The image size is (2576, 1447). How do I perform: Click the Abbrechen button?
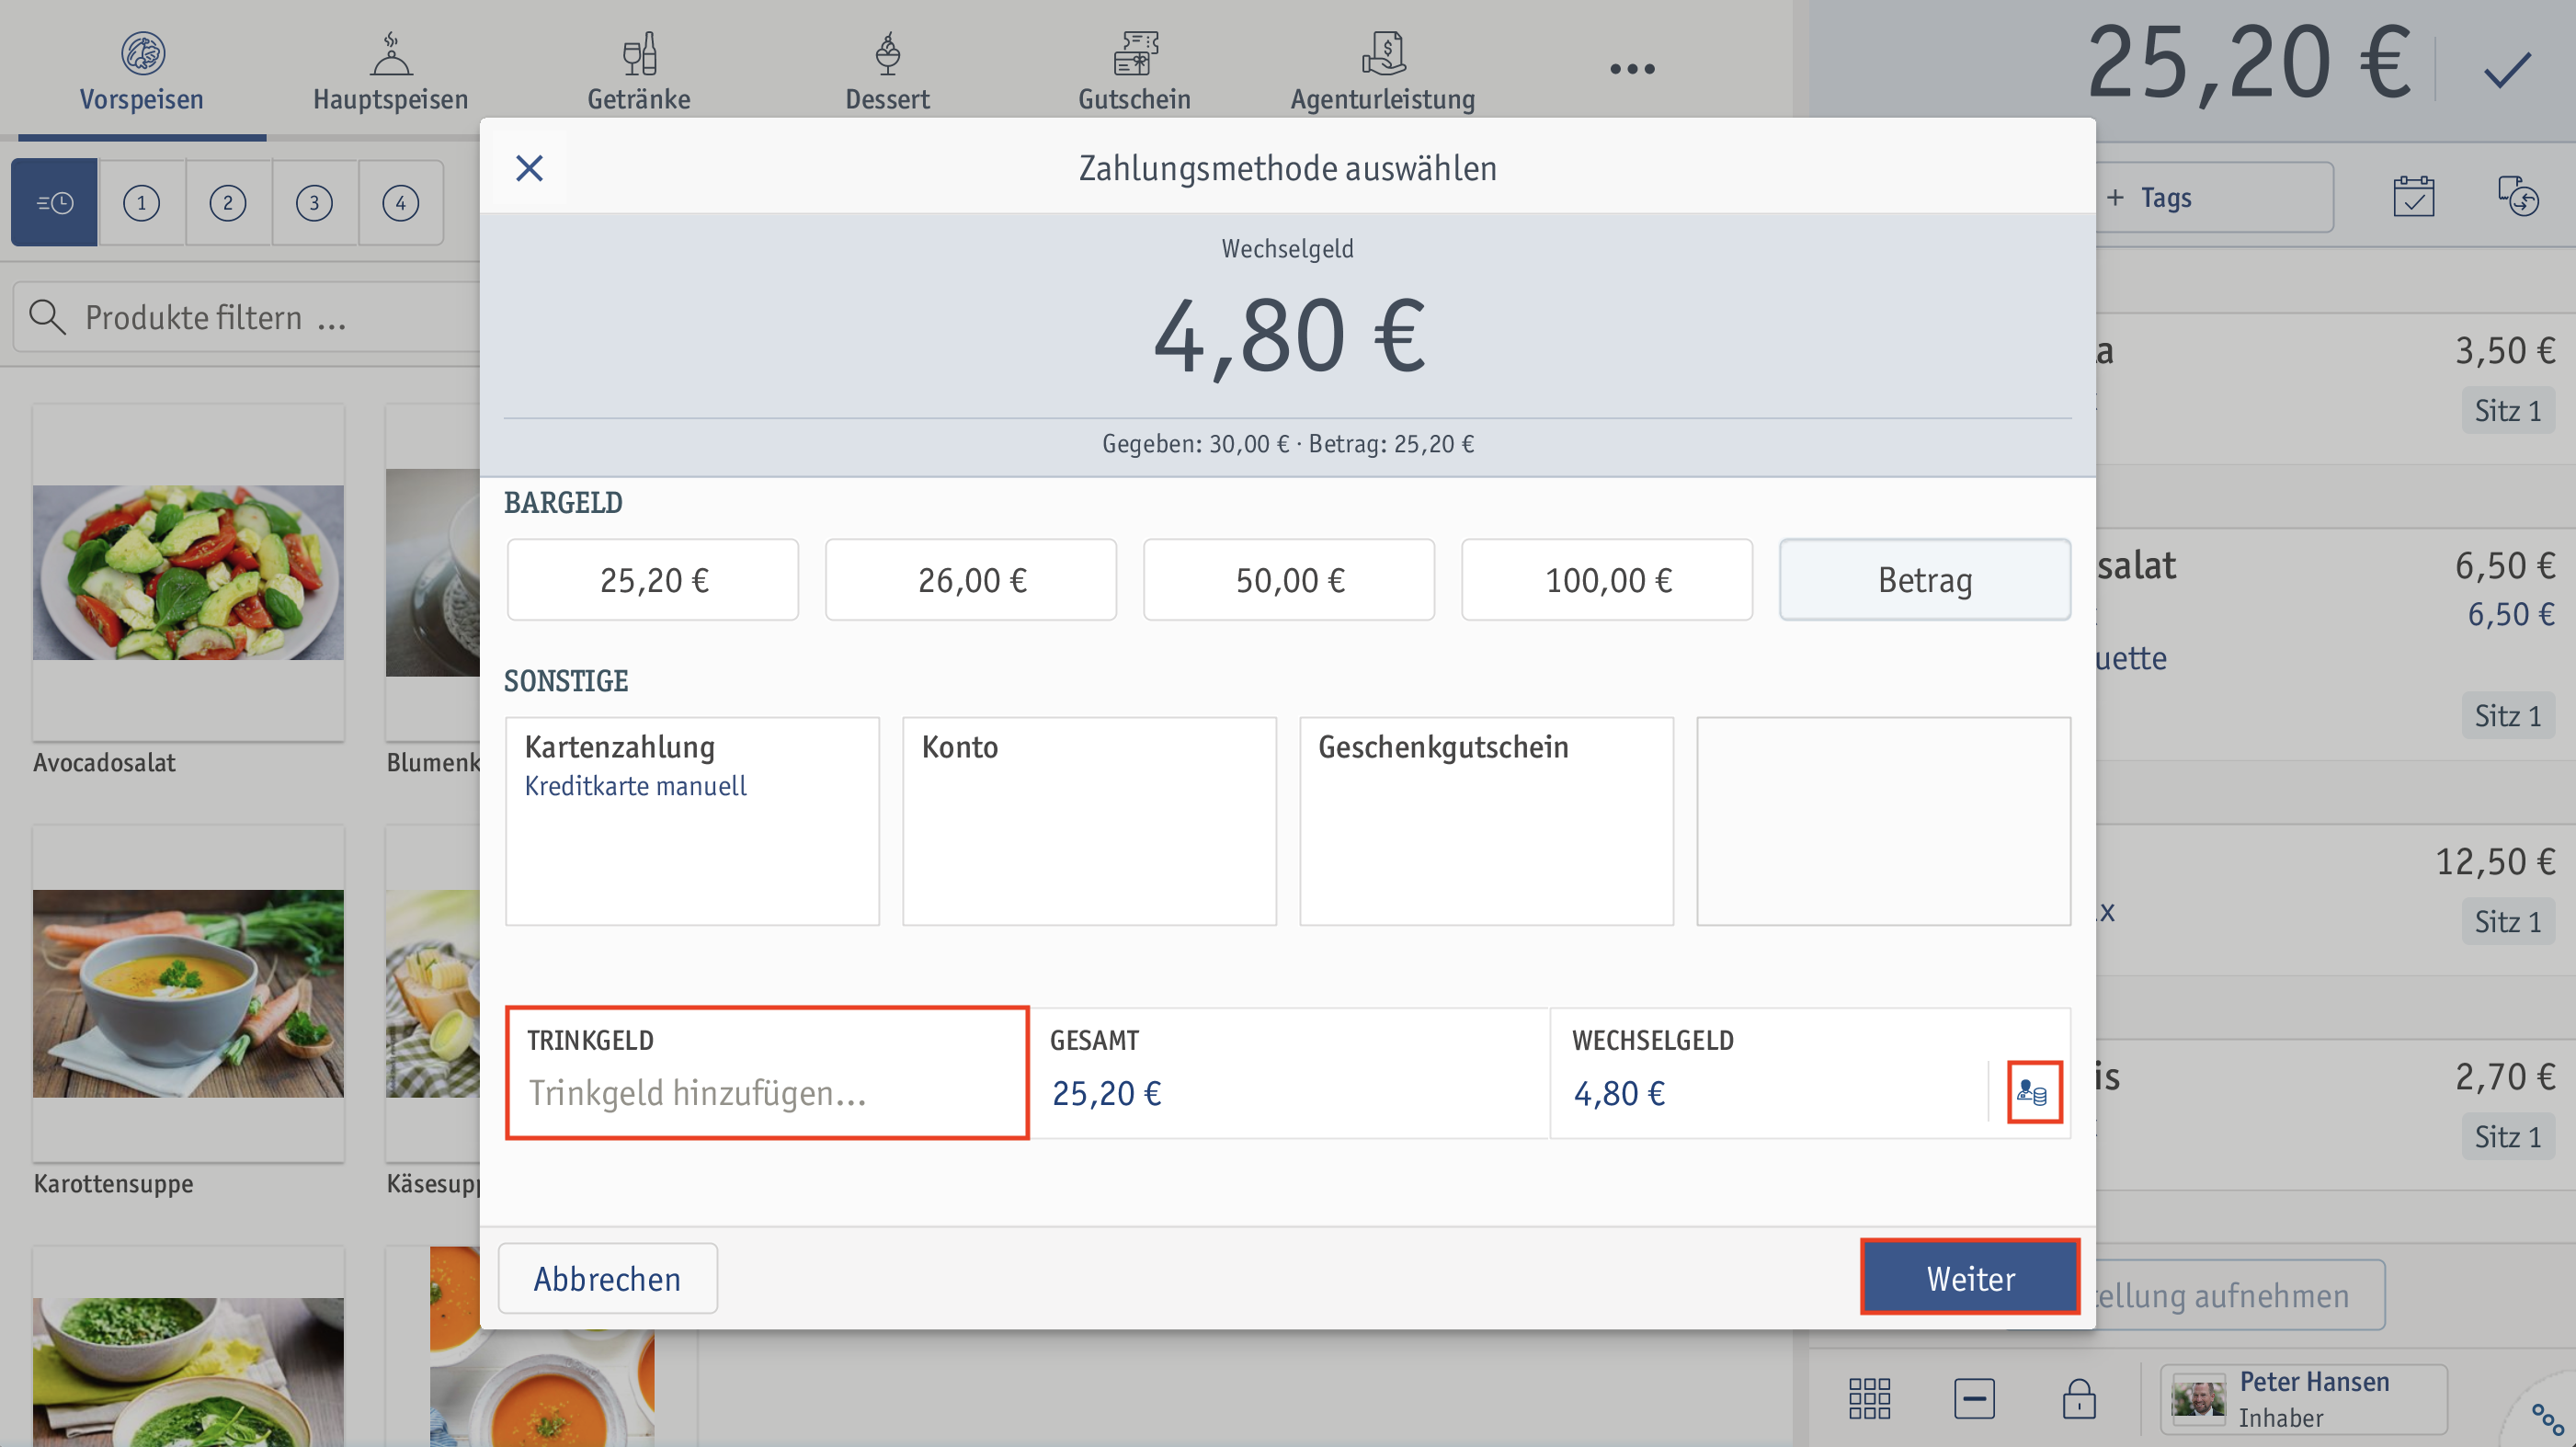(607, 1278)
